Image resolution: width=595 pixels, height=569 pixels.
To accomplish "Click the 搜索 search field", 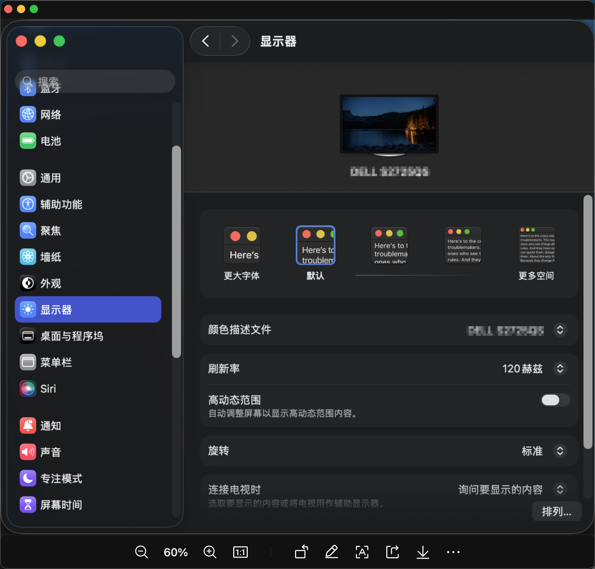I will [95, 82].
